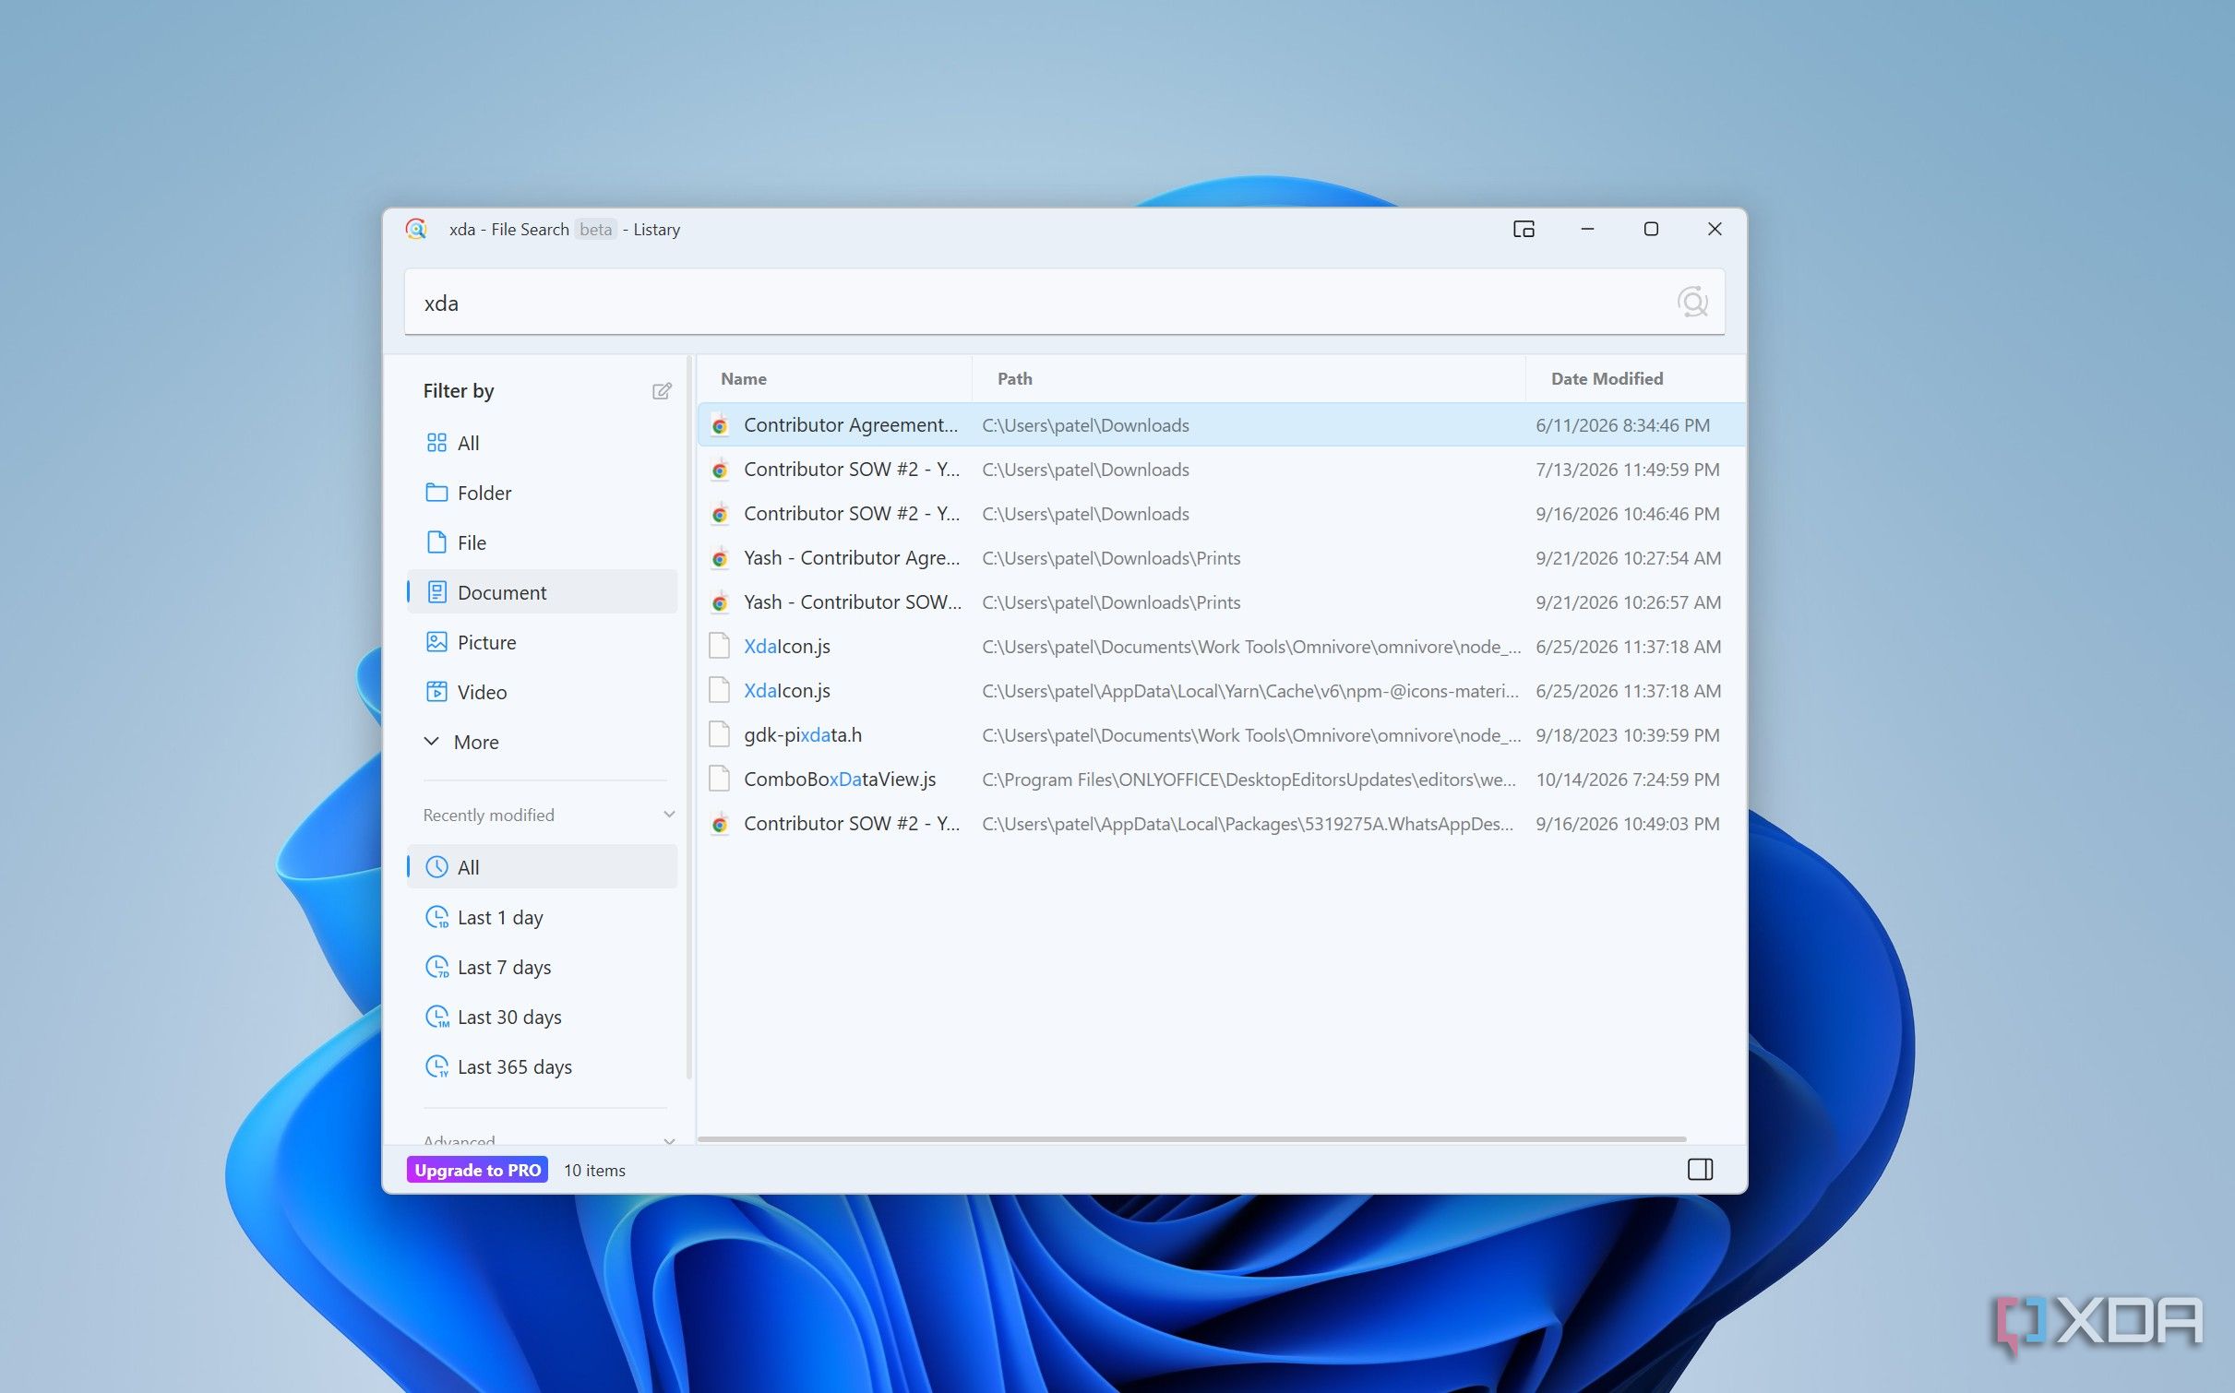The image size is (2235, 1393).
Task: Select the Yash - Contributor SOW... result
Action: (x=1222, y=602)
